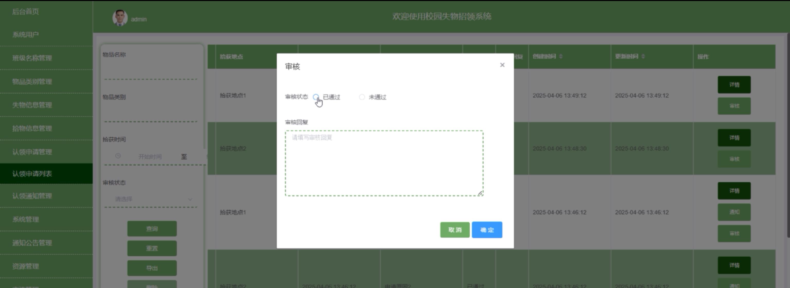790x288 pixels.
Task: Go to 系统用户 menu item
Action: pos(26,35)
